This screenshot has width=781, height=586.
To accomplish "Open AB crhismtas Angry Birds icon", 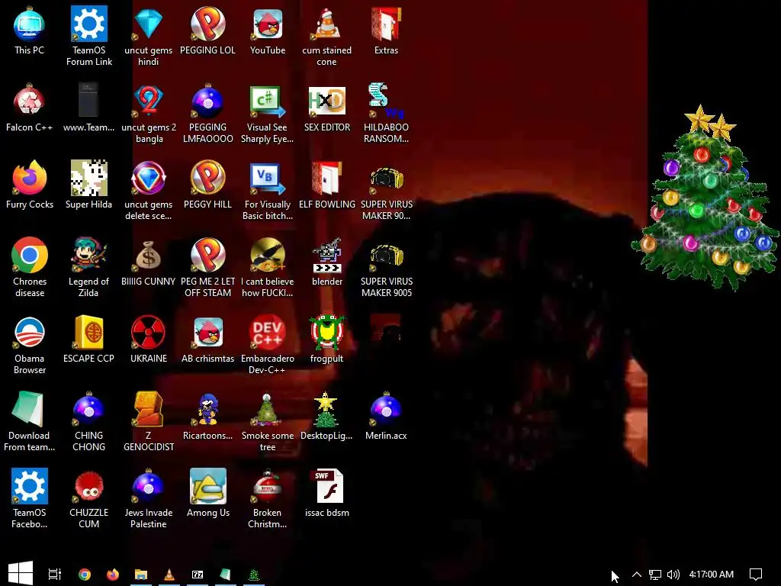I will [x=207, y=340].
